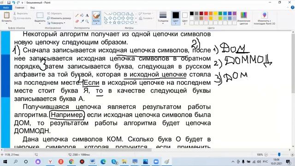Click the zoom out minus button
This screenshot has width=295, height=166.
266,154
